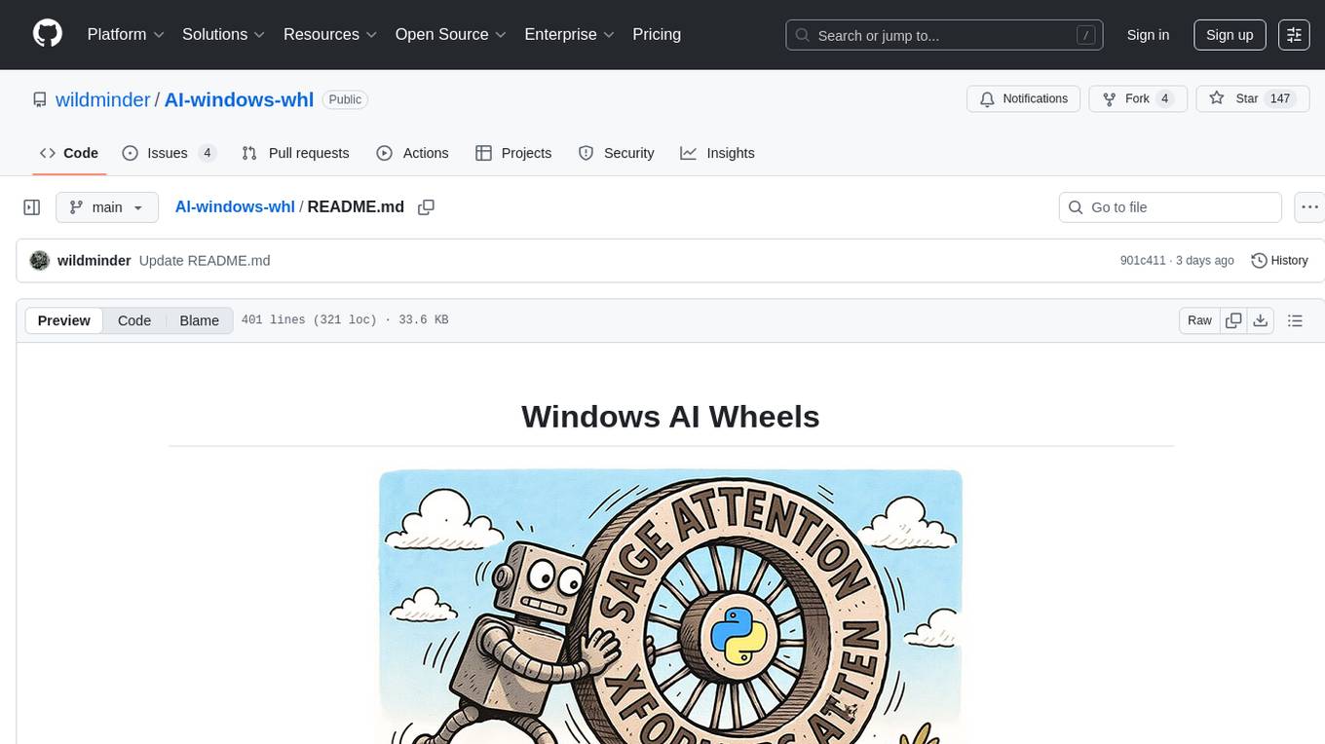Toggle Blame view
This screenshot has height=744, width=1325.
[199, 320]
